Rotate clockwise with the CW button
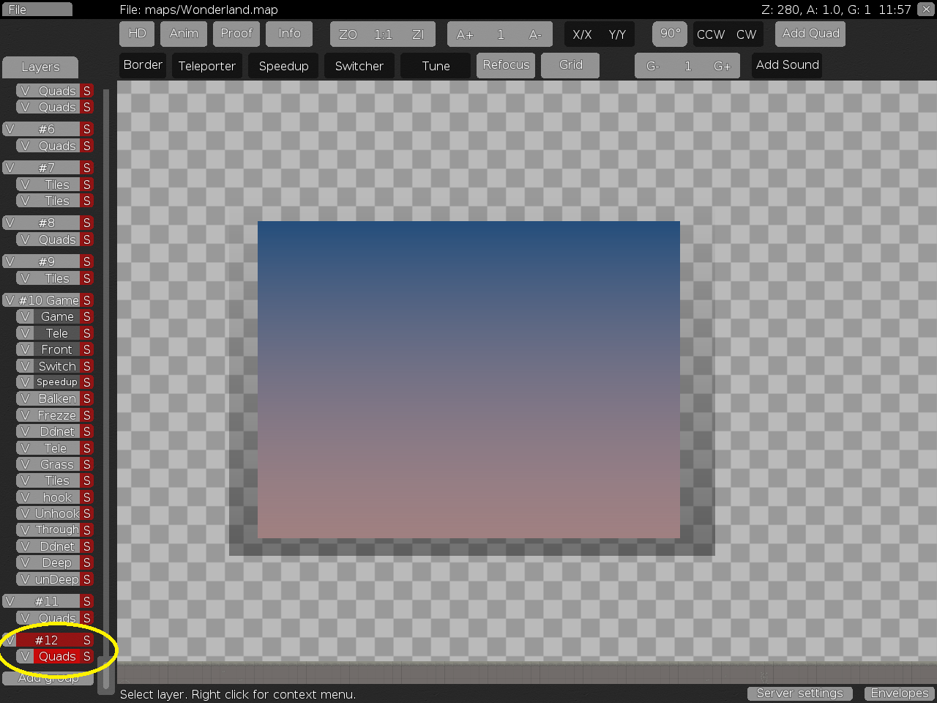The height and width of the screenshot is (703, 937). point(746,34)
